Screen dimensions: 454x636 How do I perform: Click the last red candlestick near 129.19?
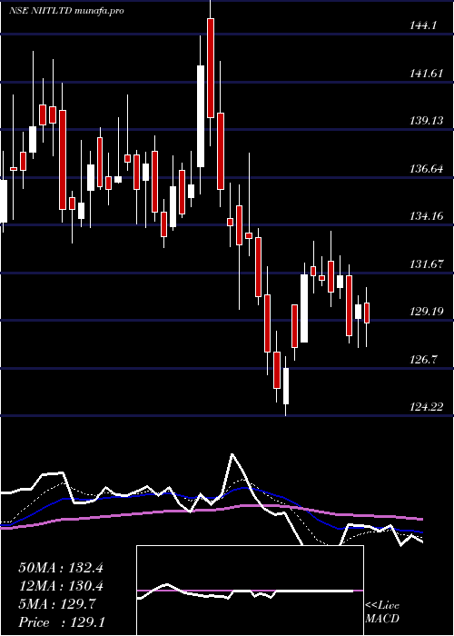click(x=367, y=313)
